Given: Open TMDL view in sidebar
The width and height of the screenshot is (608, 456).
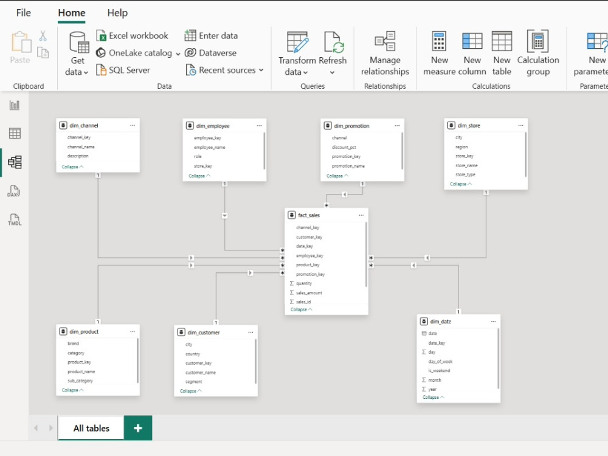Looking at the screenshot, I should (x=15, y=219).
